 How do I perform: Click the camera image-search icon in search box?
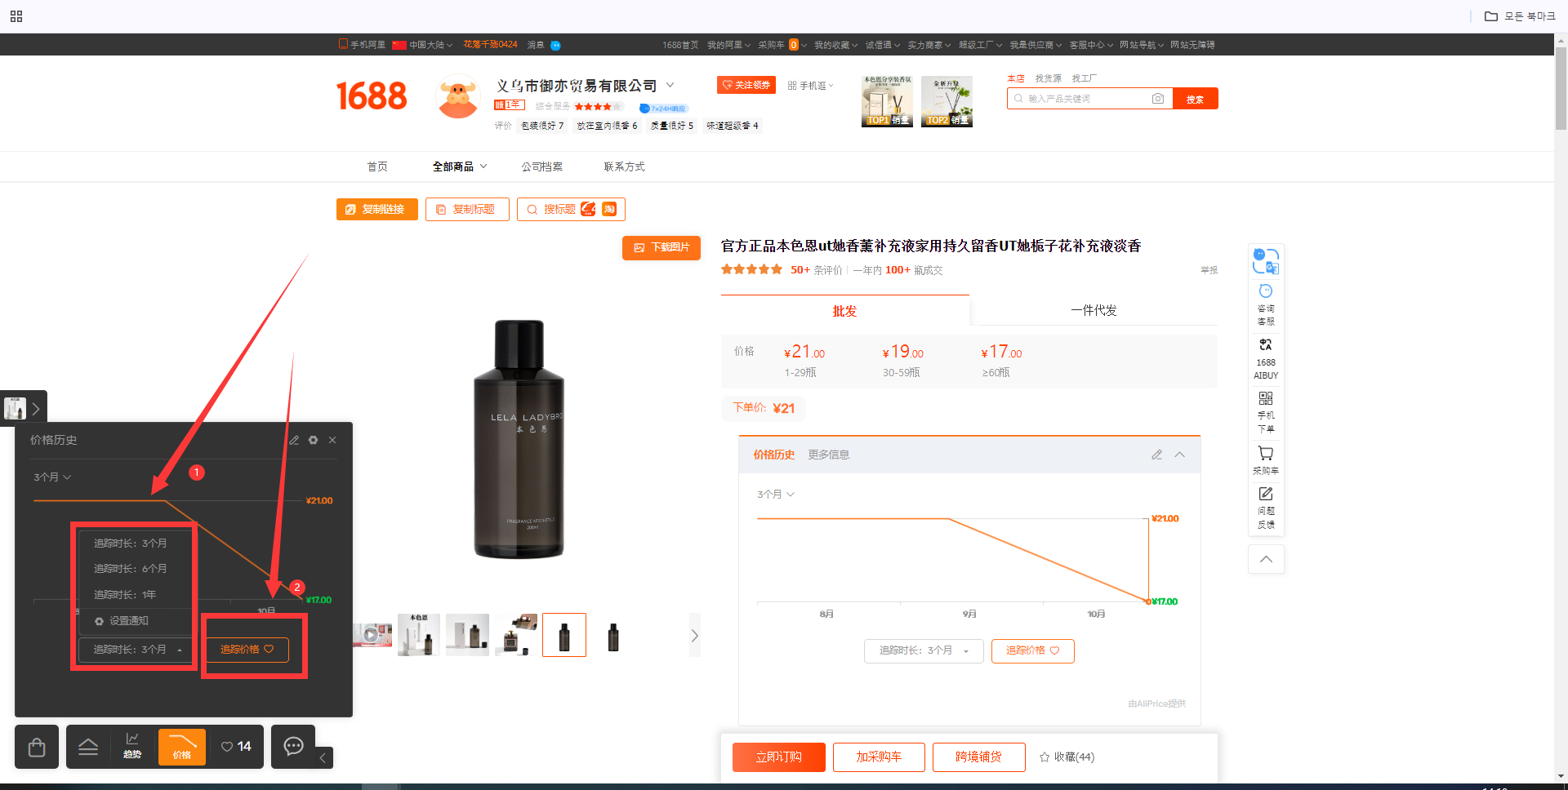point(1157,99)
